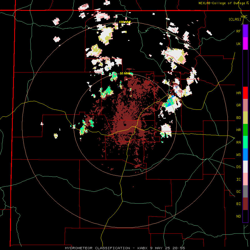250x250 pixels.
Task: Click the HR legend label
Action: click(x=238, y=130)
